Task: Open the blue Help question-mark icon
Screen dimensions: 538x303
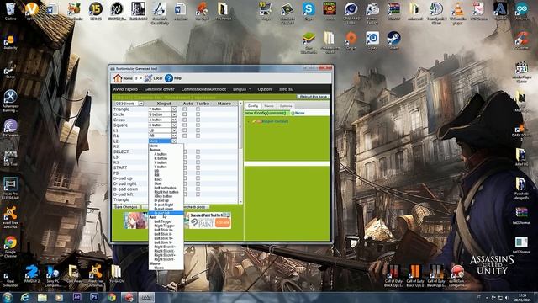Action: pyautogui.click(x=169, y=78)
